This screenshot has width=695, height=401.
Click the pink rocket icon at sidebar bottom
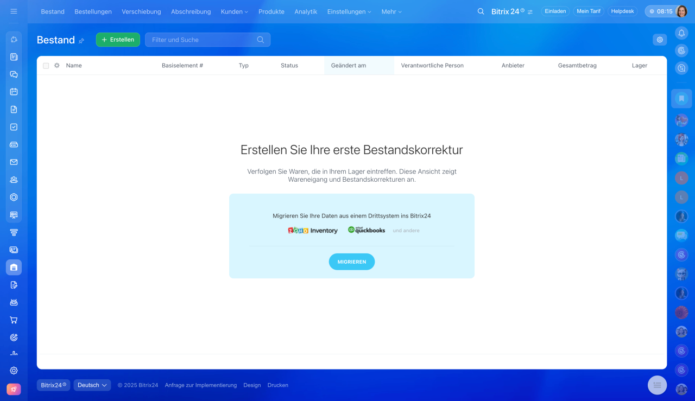(14, 389)
